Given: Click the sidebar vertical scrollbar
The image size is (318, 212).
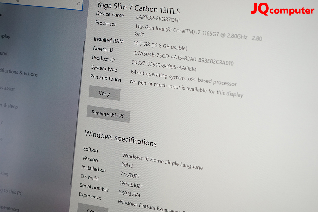Looking at the screenshot, I should pos(78,113).
